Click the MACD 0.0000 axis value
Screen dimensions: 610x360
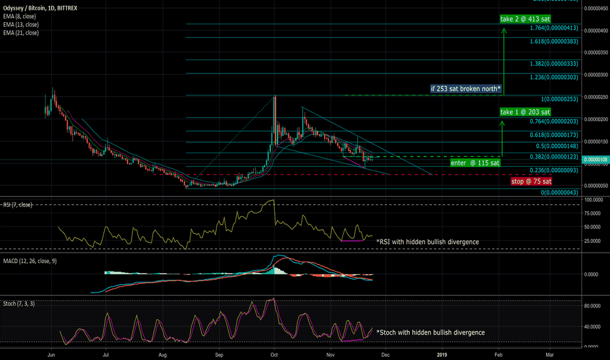(x=591, y=274)
